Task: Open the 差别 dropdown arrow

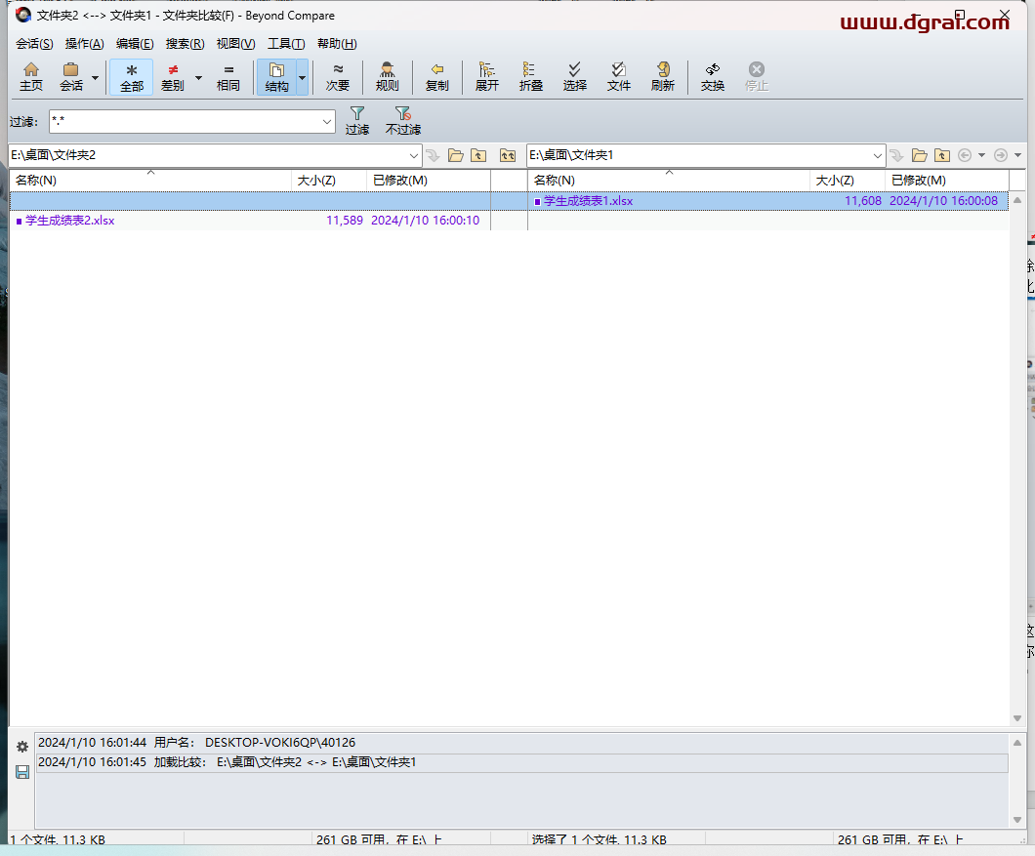Action: coord(198,77)
